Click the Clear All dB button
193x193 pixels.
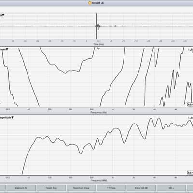pos(141,188)
